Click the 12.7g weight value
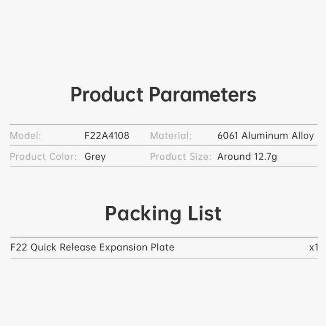 click(265, 157)
